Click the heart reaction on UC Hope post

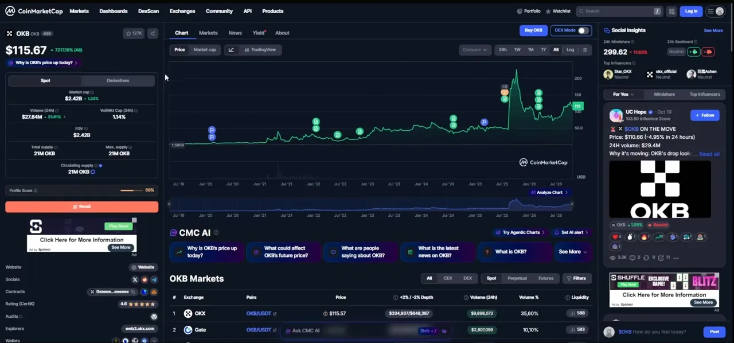616,237
